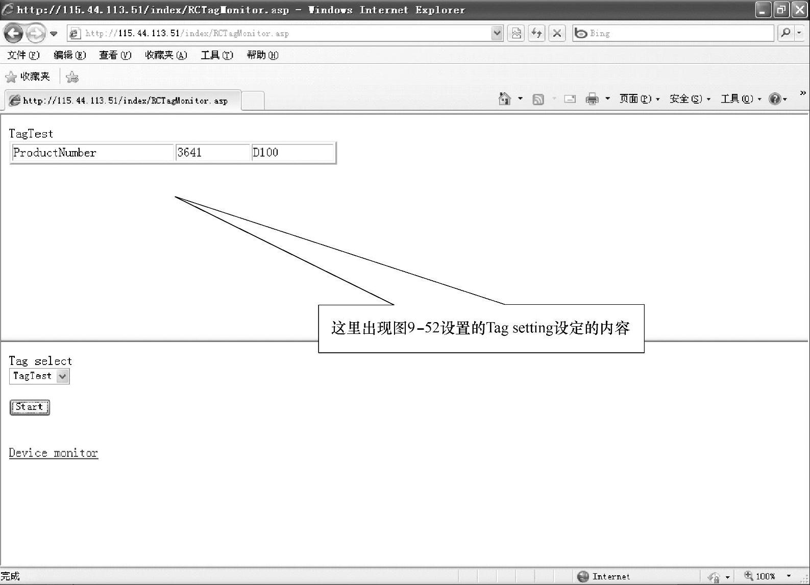Click the RSS feeds icon
The height and width of the screenshot is (585, 810).
(538, 99)
